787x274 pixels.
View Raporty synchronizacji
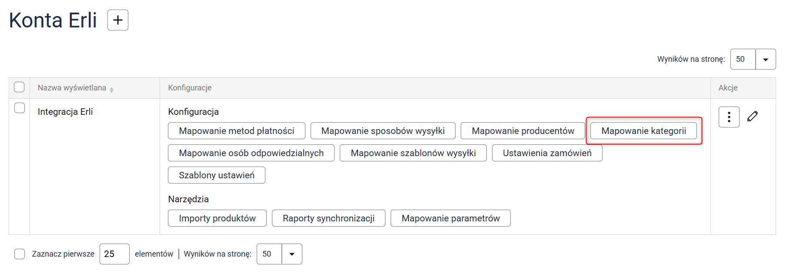328,218
